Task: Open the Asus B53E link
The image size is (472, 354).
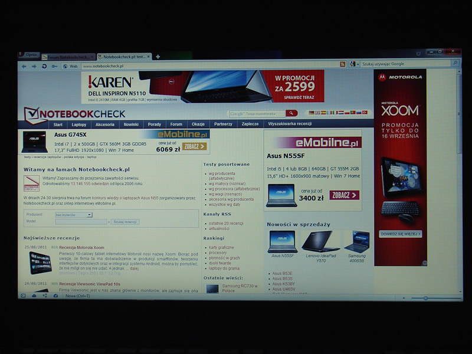Action: click(x=283, y=273)
